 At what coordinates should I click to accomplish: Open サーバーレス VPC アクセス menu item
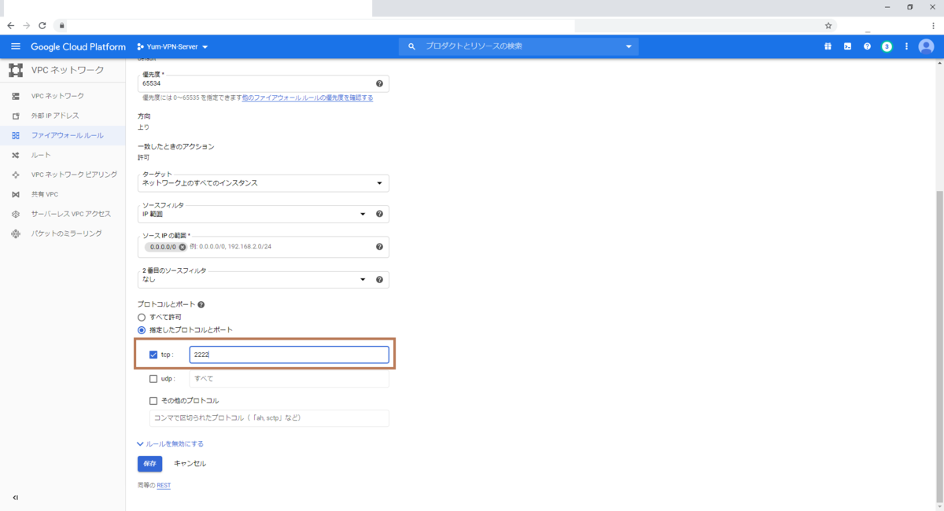coord(71,214)
